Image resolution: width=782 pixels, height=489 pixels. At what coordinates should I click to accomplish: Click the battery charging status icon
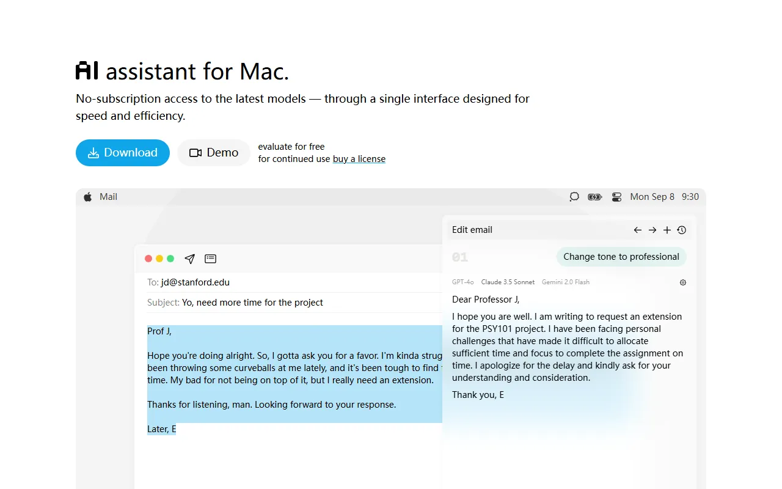coord(594,197)
